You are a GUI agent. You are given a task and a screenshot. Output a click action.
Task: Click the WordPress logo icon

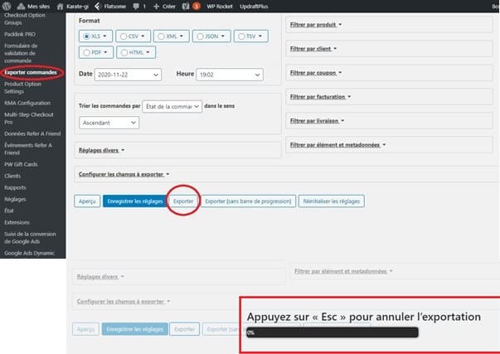7,6
